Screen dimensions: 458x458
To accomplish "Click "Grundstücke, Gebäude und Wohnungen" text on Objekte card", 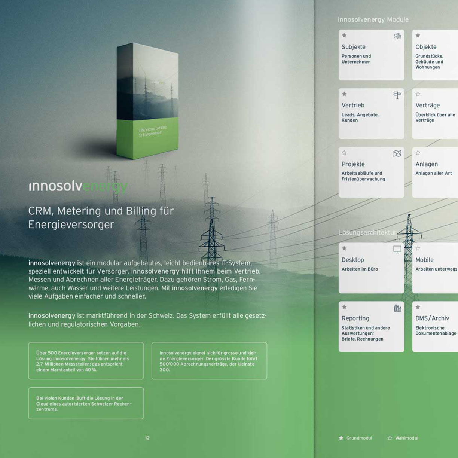I will 429,62.
